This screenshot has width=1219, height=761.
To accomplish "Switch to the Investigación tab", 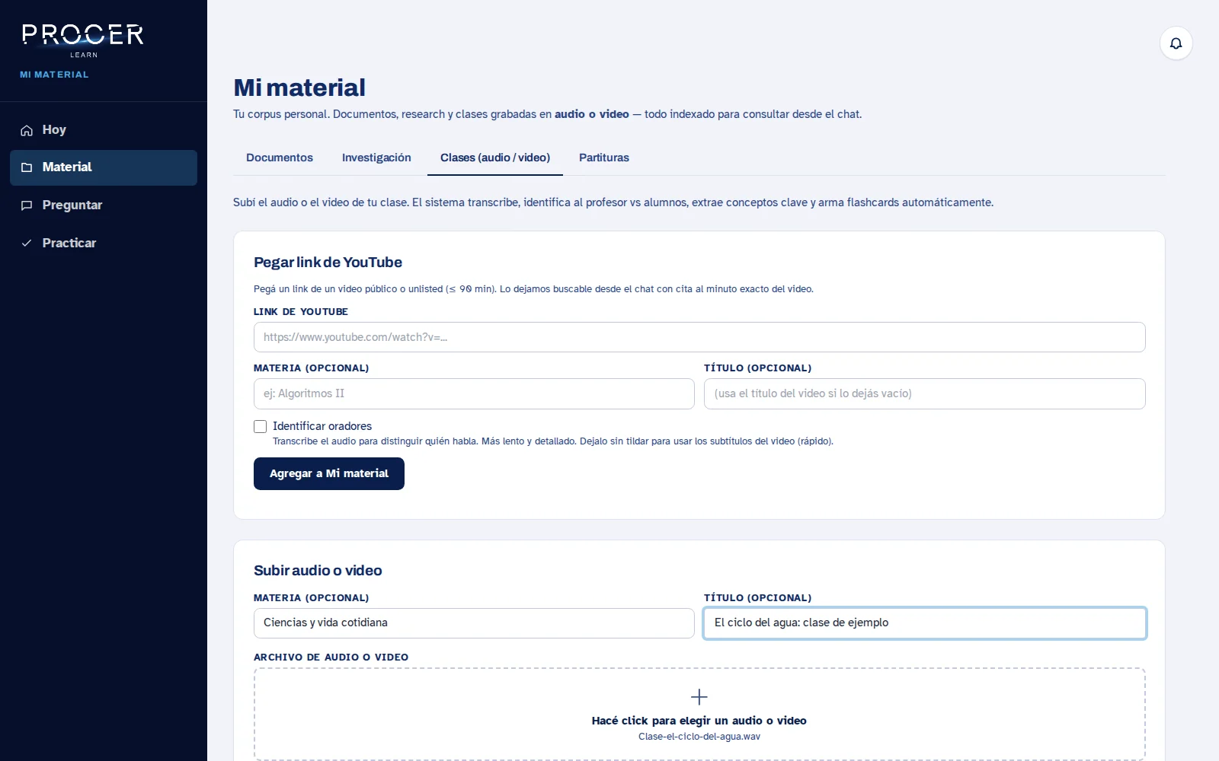I will pyautogui.click(x=376, y=158).
